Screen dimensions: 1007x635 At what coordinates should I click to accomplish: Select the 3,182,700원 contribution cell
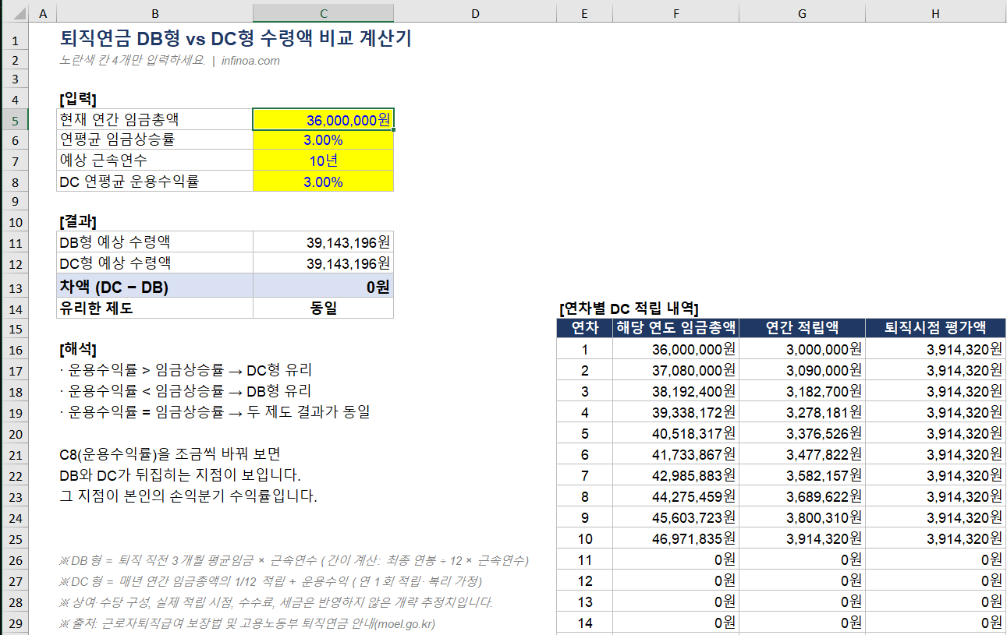tap(802, 391)
